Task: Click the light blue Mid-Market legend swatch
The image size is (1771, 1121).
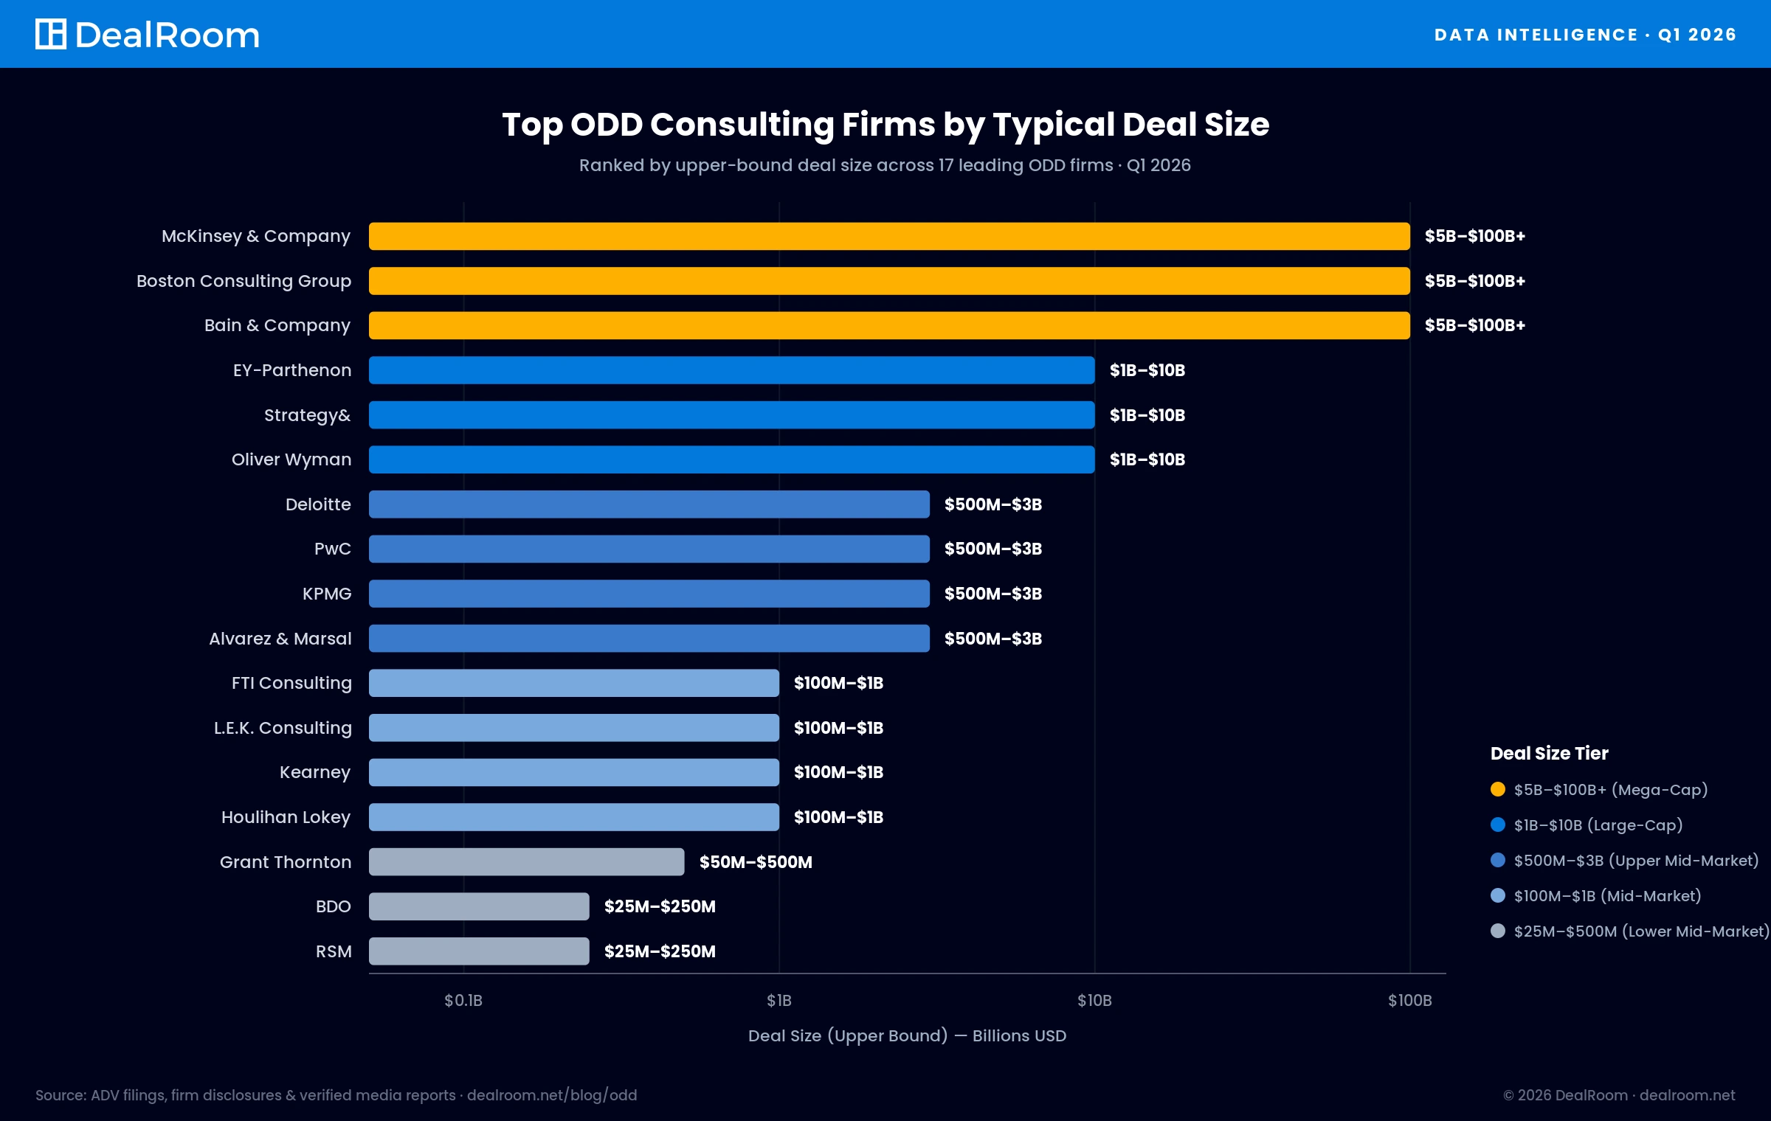Action: click(1498, 895)
